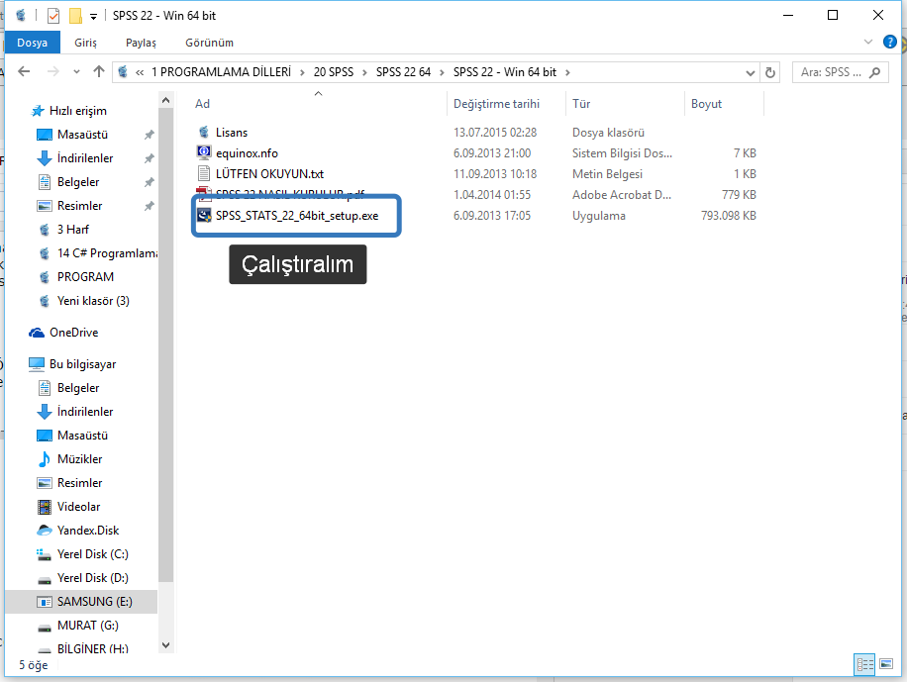907x682 pixels.
Task: Click Sistem Bilgisi Dos... type cell
Action: (622, 153)
